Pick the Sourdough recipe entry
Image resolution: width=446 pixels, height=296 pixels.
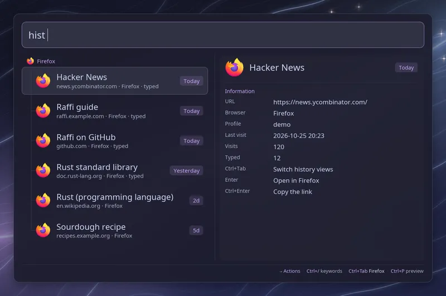click(x=115, y=230)
